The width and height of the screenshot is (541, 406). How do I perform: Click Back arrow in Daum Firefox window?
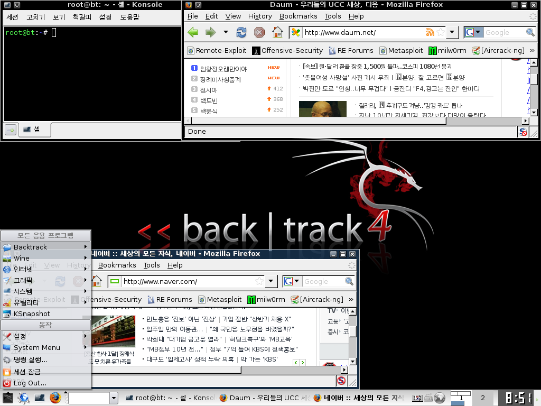click(193, 32)
